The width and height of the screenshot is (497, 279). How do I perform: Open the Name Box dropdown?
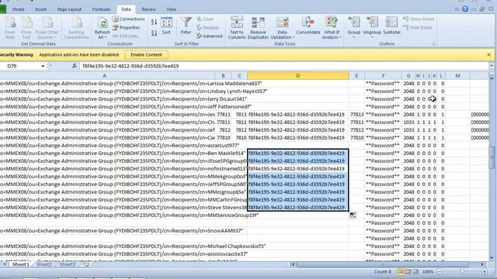pos(43,66)
